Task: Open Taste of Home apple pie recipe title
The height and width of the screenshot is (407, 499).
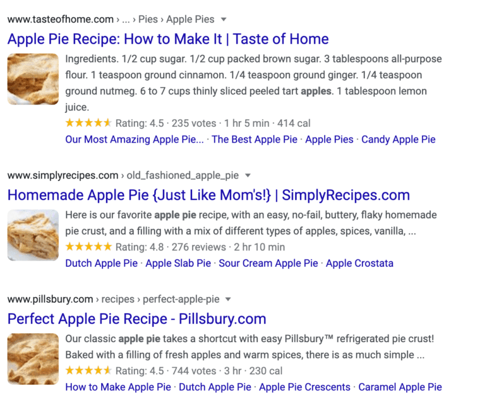Action: [168, 39]
